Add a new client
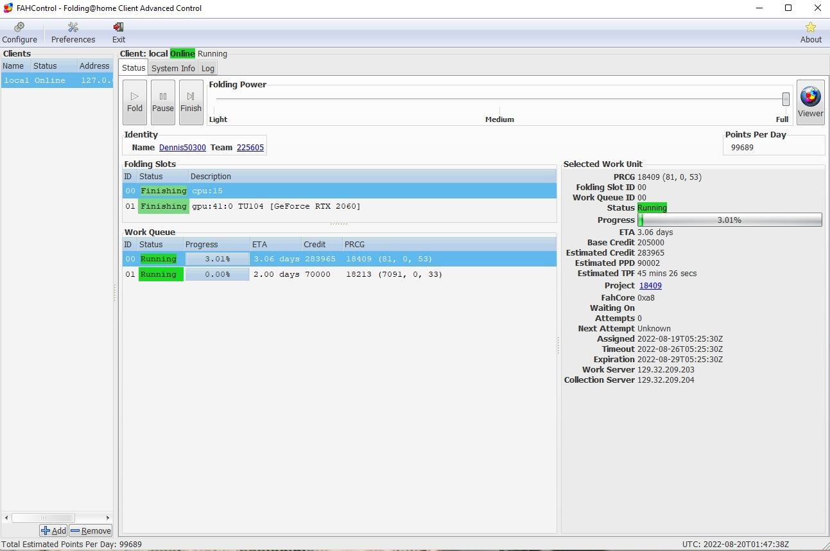Screen dimensions: 830x551 pos(53,530)
